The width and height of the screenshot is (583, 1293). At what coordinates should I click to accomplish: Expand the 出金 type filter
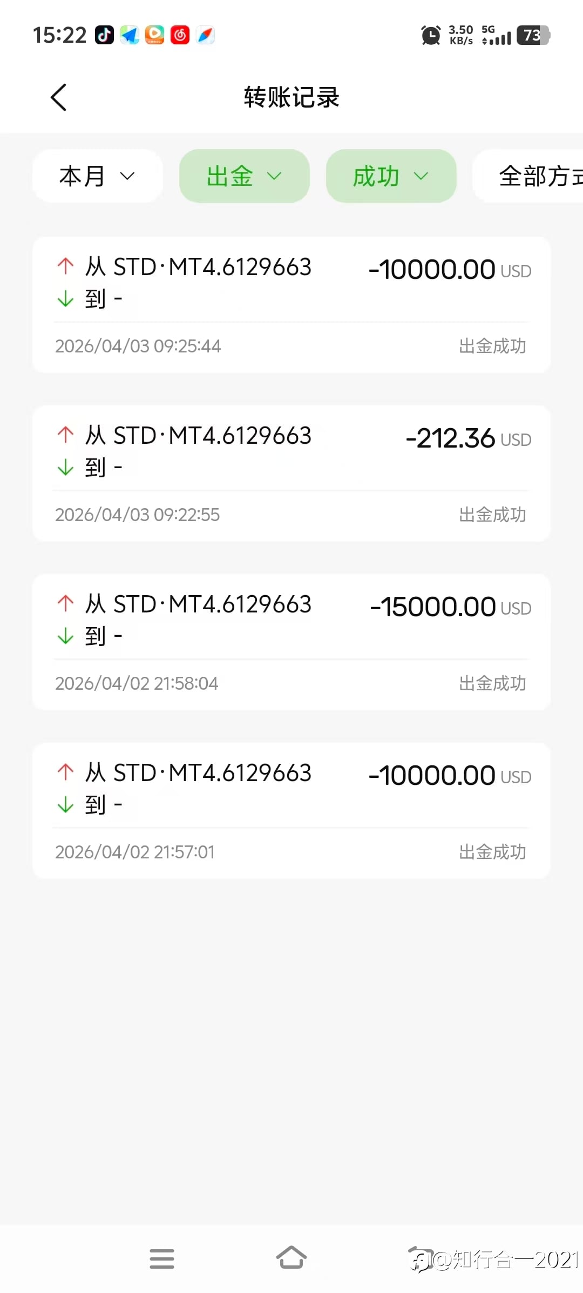point(244,176)
